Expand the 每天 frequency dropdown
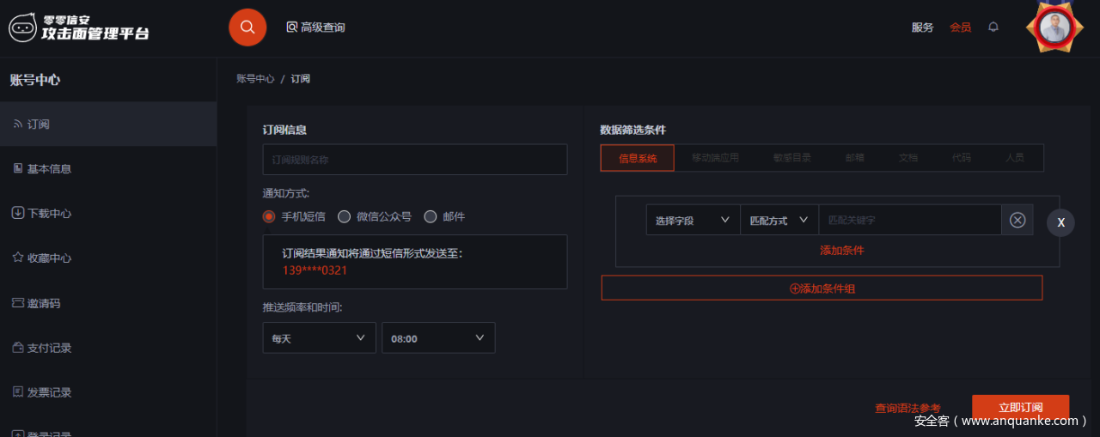This screenshot has width=1100, height=437. (x=319, y=338)
